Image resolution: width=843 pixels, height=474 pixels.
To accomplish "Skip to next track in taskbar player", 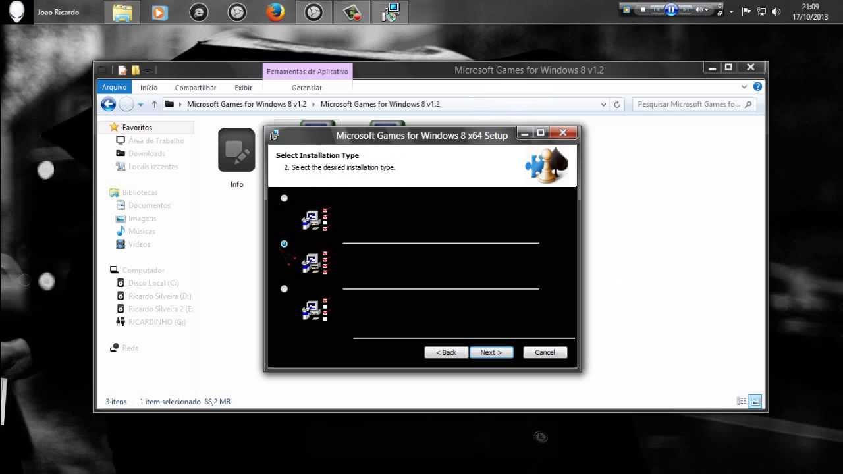I will [x=686, y=9].
